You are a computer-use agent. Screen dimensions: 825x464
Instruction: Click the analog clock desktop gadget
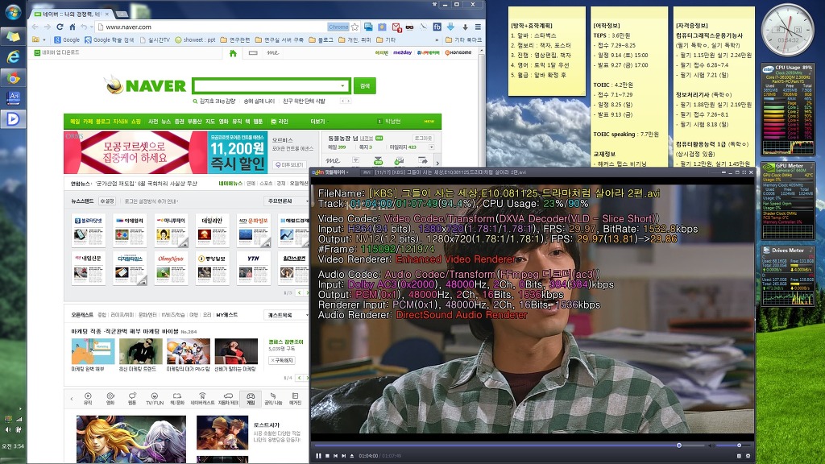pos(788,31)
